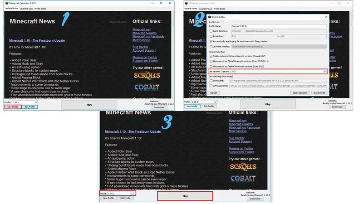Screen dimensions: 363x204
Task: Open Use version dropdown showing release 1.10.2
Action: [274, 72]
